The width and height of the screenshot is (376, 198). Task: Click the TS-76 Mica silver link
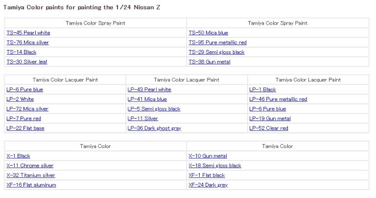coord(27,43)
